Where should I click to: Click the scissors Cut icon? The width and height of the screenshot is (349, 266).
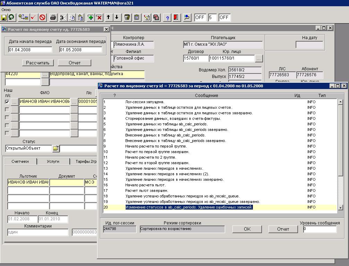pyautogui.click(x=63, y=17)
